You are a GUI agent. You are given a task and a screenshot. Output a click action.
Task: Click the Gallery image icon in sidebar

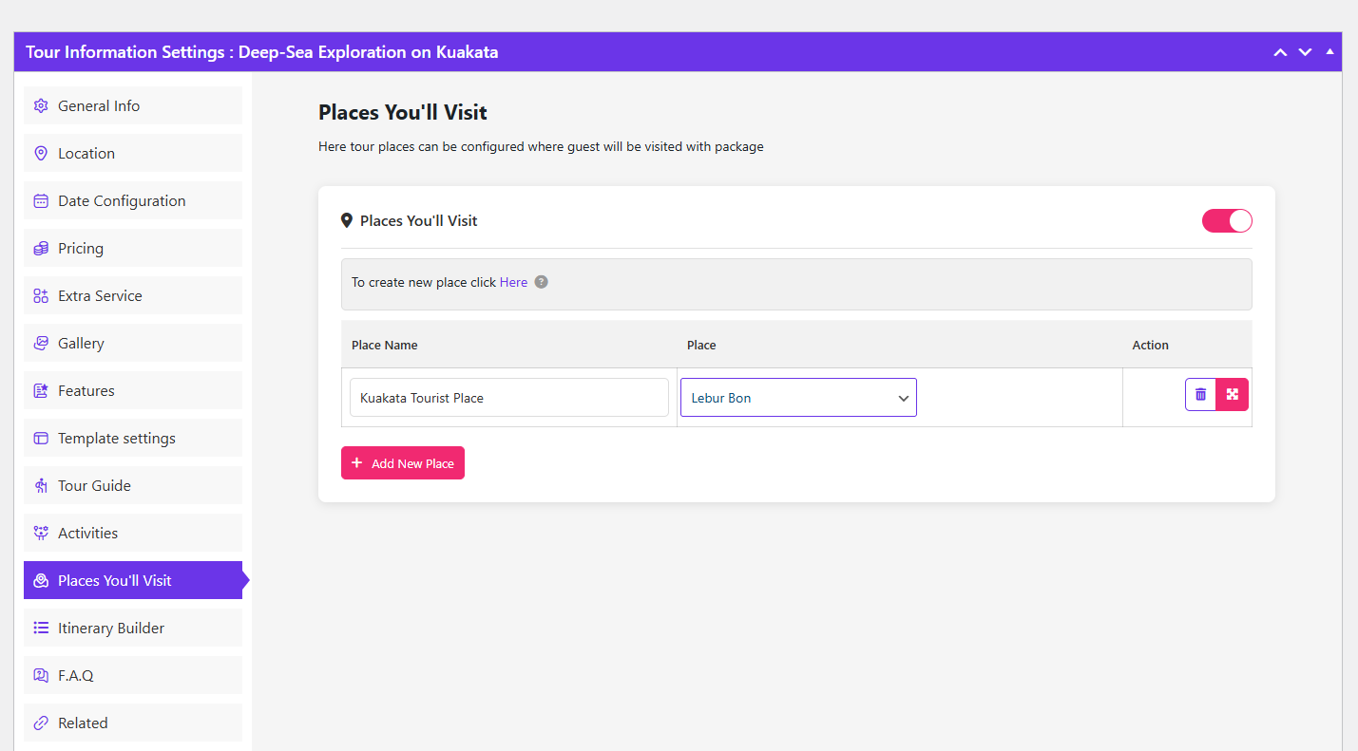(x=41, y=344)
